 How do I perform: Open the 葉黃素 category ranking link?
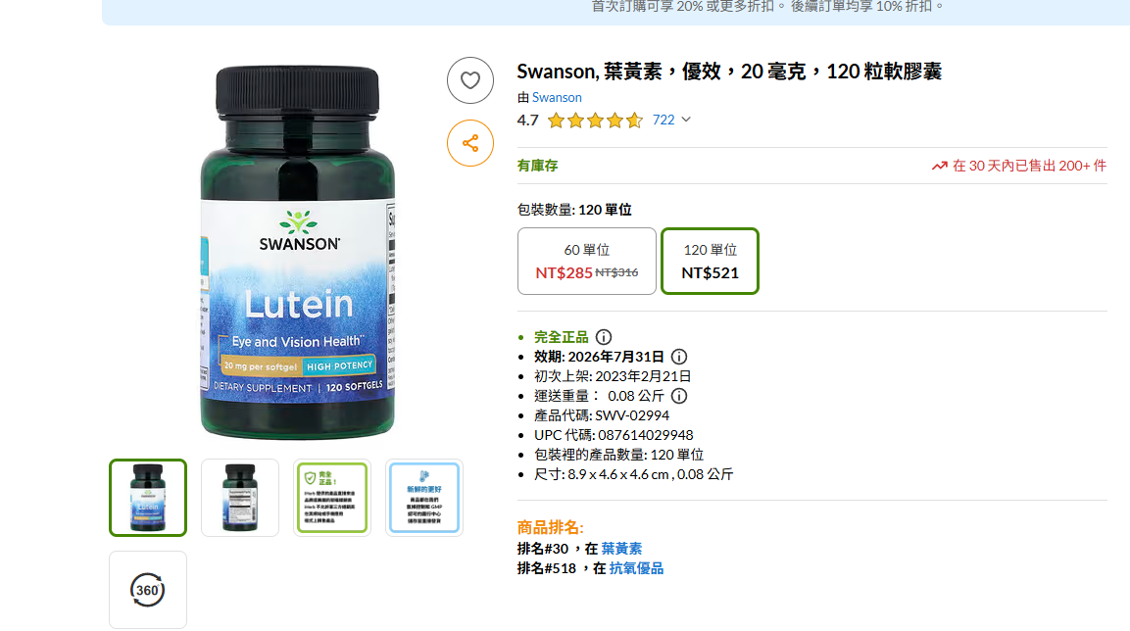(x=621, y=549)
